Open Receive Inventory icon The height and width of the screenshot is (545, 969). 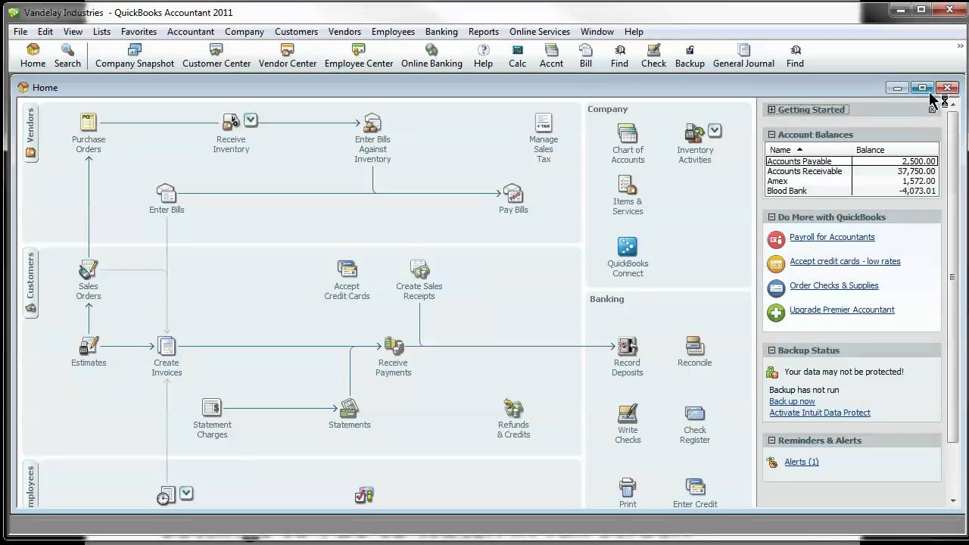click(x=231, y=123)
